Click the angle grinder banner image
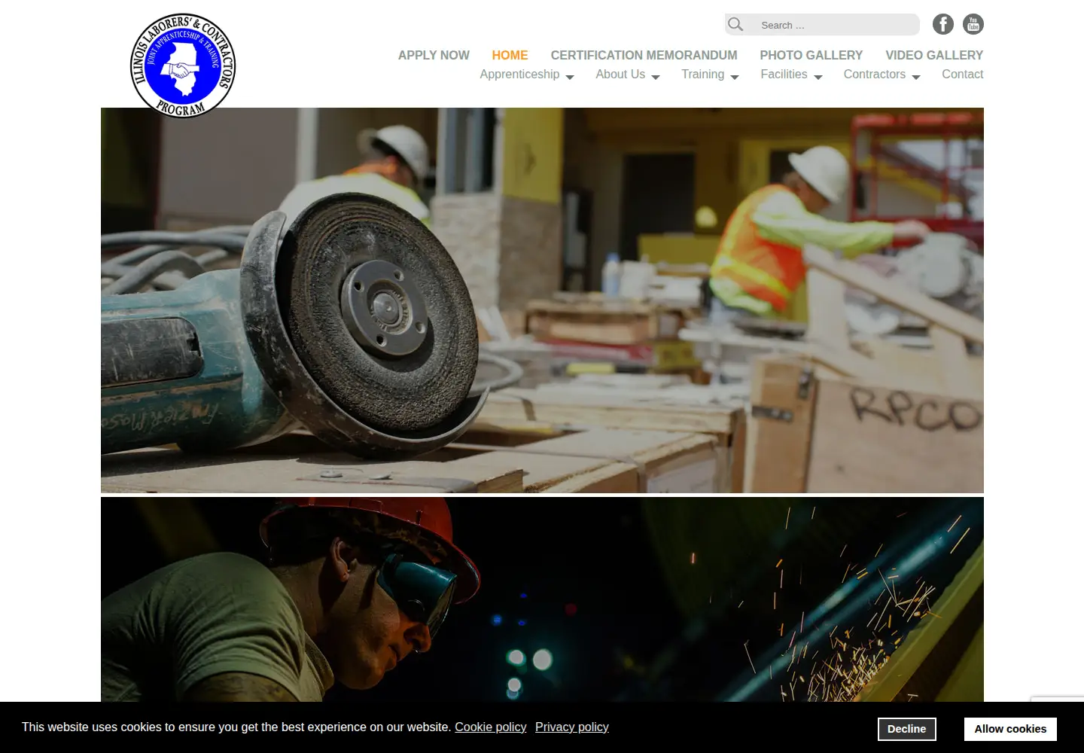The image size is (1084, 753). point(542,300)
